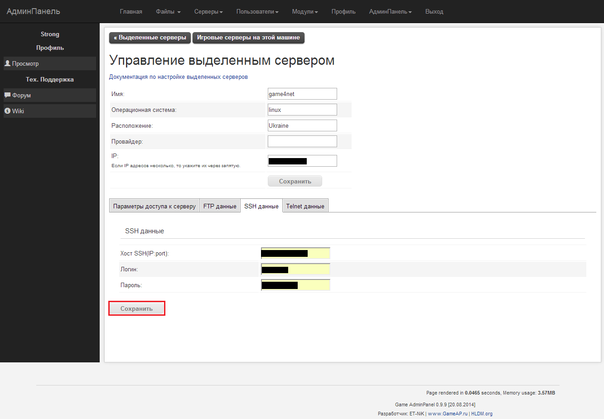The width and height of the screenshot is (604, 419).
Task: Click the www.GameAP.ru footer link
Action: (448, 414)
